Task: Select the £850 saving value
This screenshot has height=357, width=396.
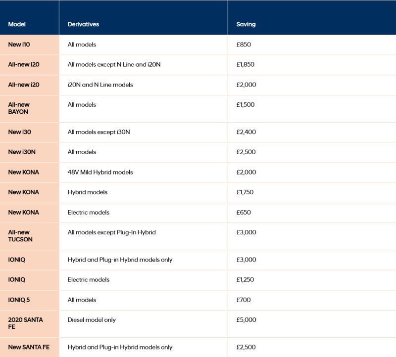Action: (244, 45)
